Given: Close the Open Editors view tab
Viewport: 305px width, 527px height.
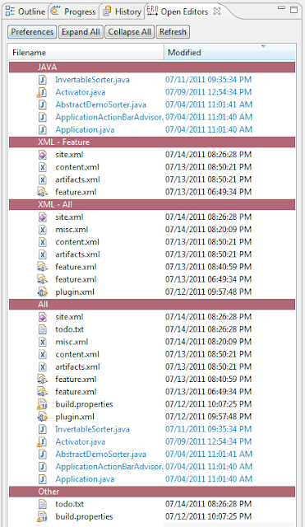Looking at the screenshot, I should (x=217, y=11).
